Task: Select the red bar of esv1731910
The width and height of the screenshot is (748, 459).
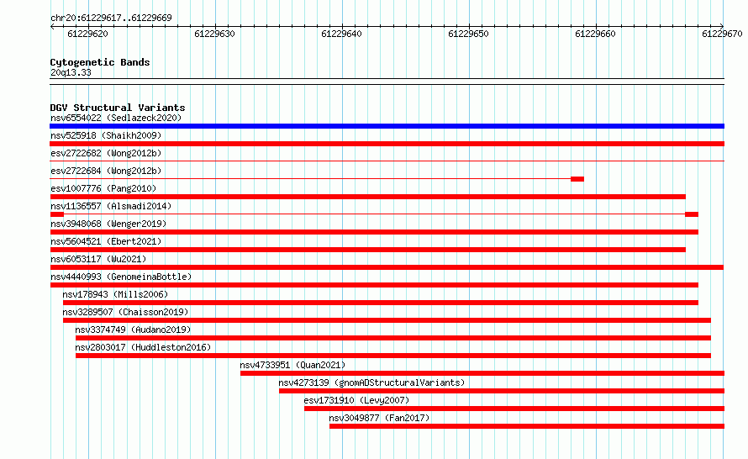Action: pyautogui.click(x=514, y=409)
